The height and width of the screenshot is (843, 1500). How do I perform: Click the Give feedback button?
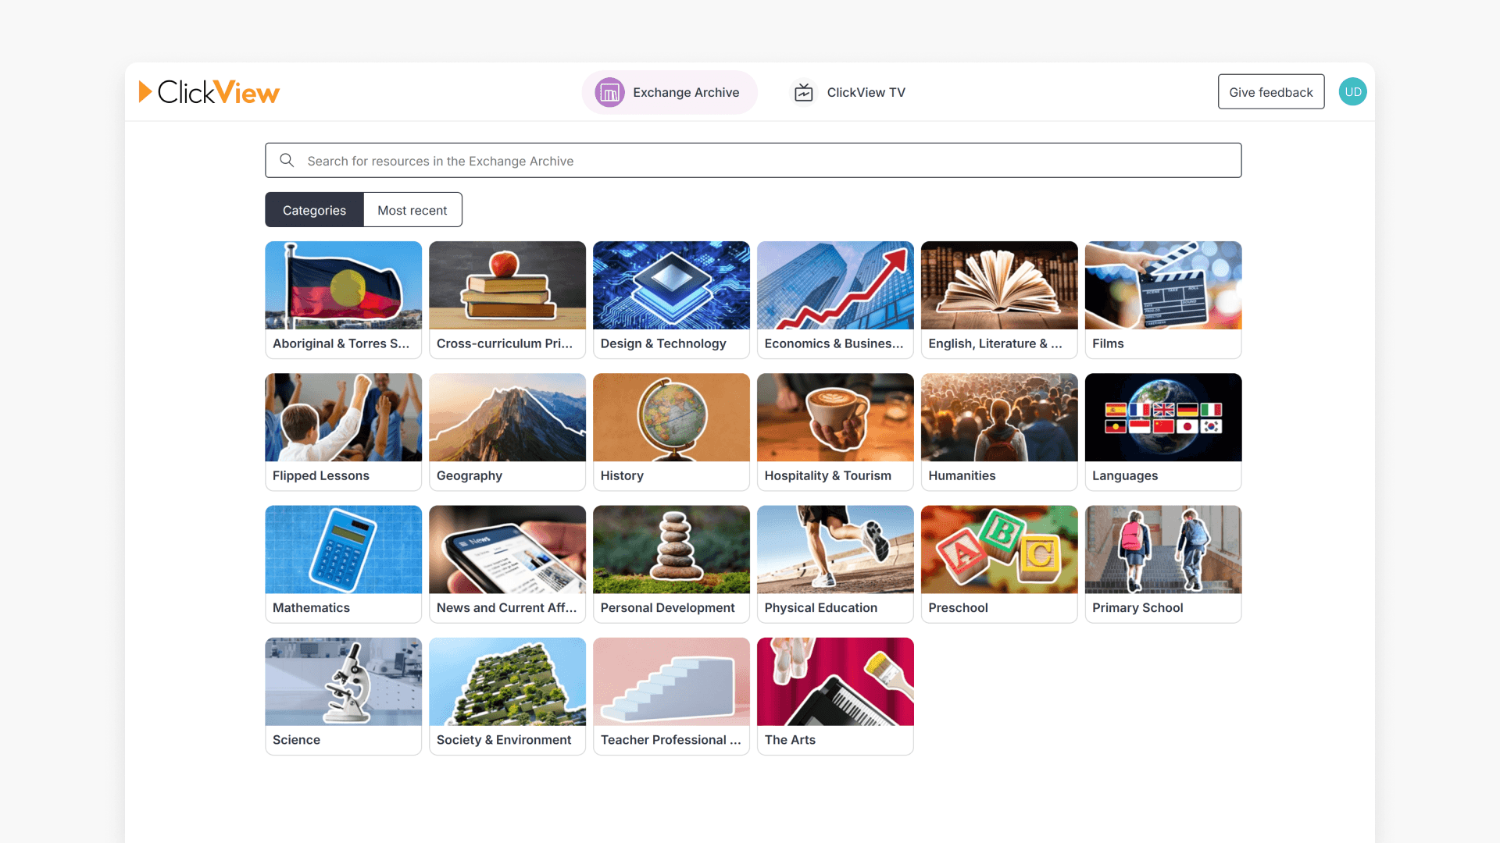(x=1270, y=91)
